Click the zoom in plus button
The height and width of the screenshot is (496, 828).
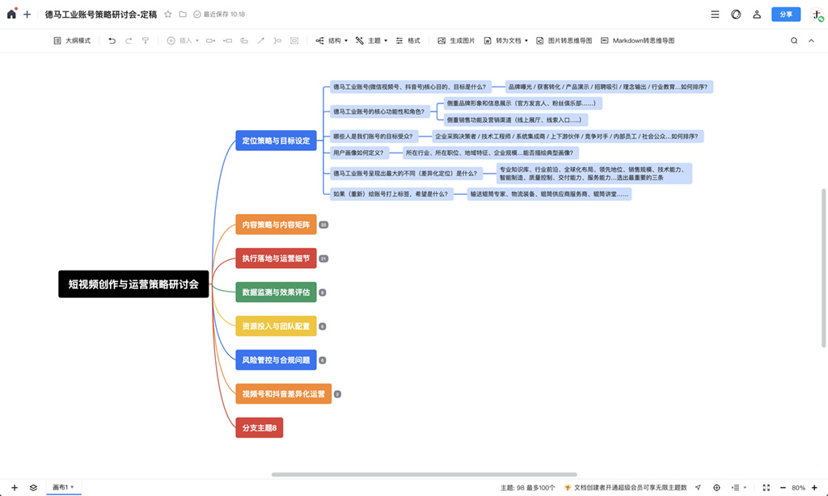[814, 488]
